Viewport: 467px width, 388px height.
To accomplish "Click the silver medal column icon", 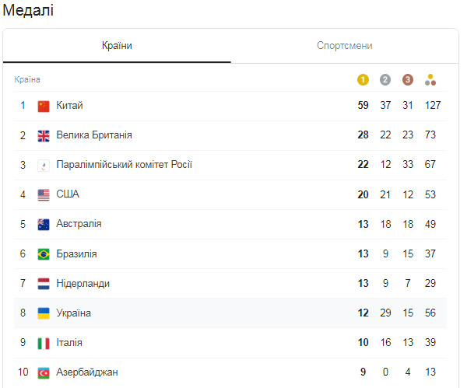I will tap(385, 80).
